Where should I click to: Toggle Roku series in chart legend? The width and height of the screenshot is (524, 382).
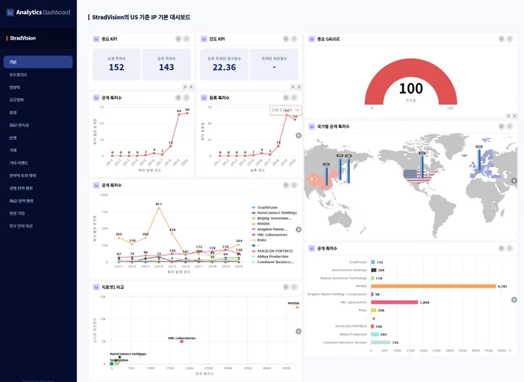[259, 240]
